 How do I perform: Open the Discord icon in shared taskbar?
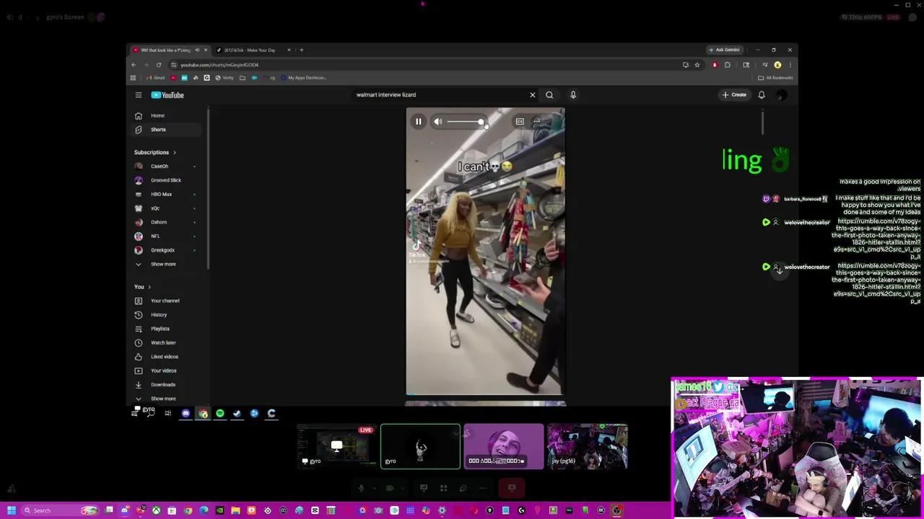click(186, 413)
